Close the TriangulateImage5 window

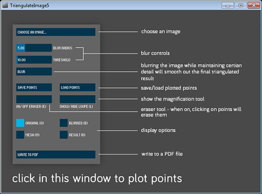[x=253, y=6]
